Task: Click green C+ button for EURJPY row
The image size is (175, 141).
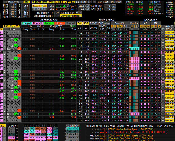Action: pos(16,72)
